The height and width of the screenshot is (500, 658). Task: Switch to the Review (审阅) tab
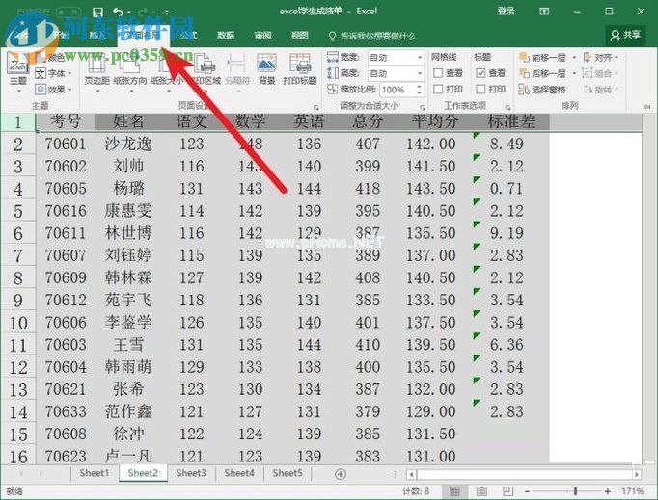pyautogui.click(x=262, y=36)
